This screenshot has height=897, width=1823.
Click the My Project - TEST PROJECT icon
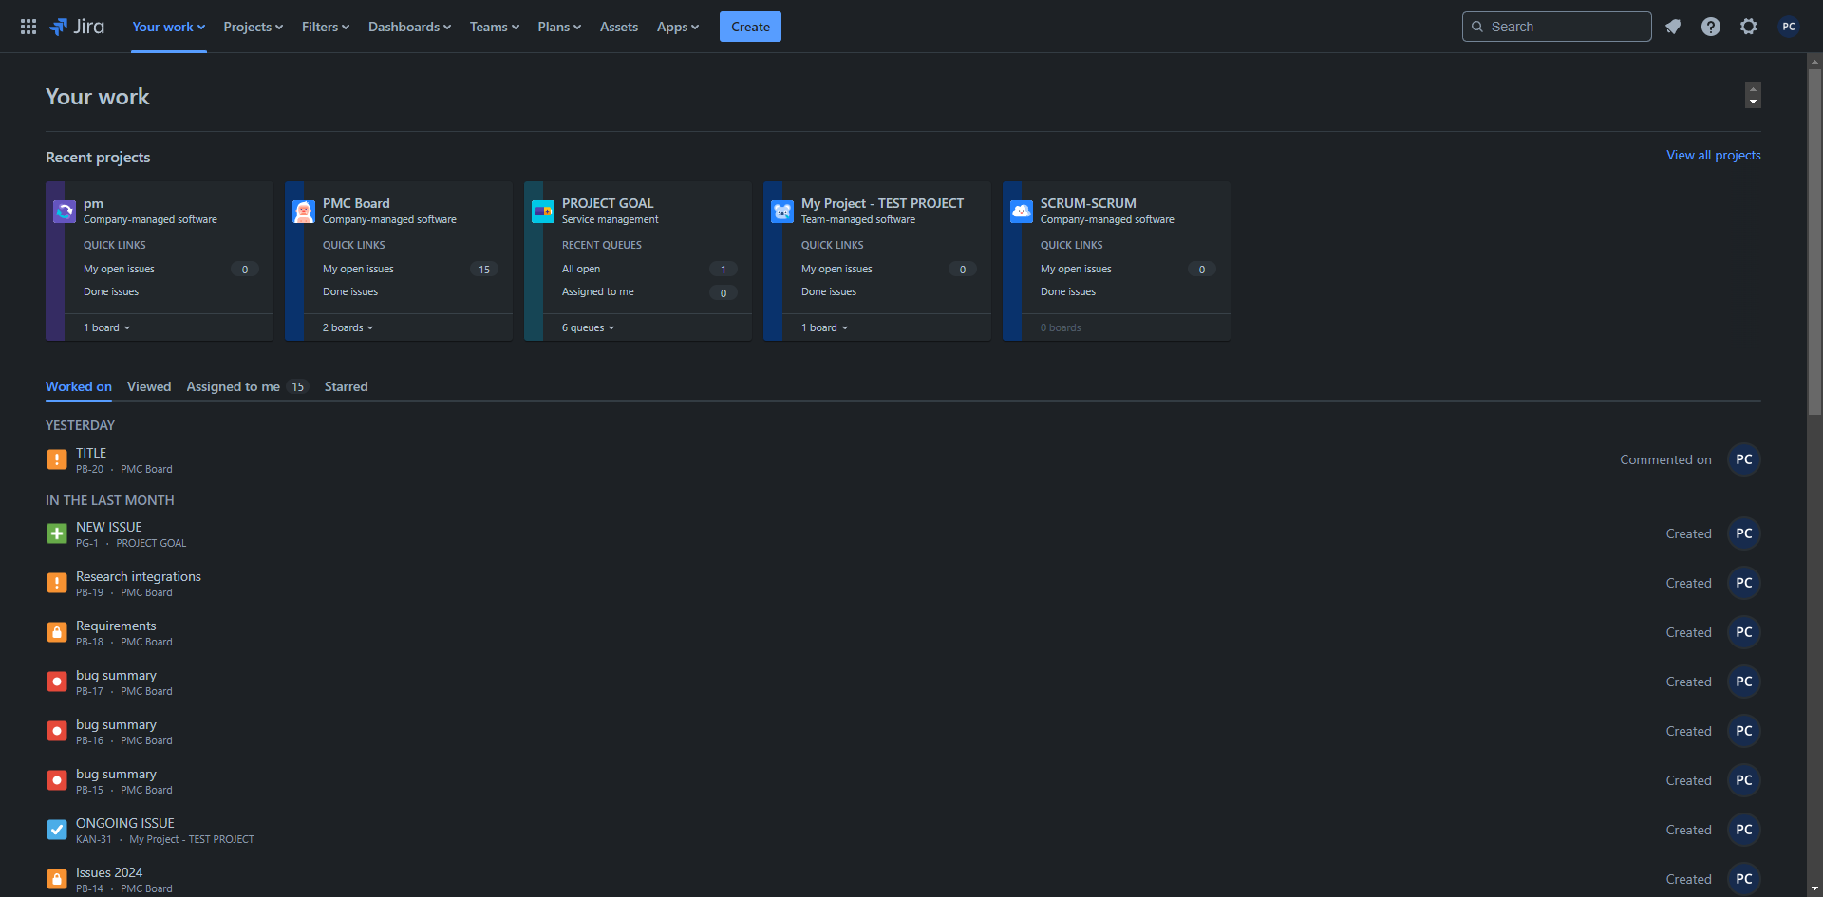[782, 212]
